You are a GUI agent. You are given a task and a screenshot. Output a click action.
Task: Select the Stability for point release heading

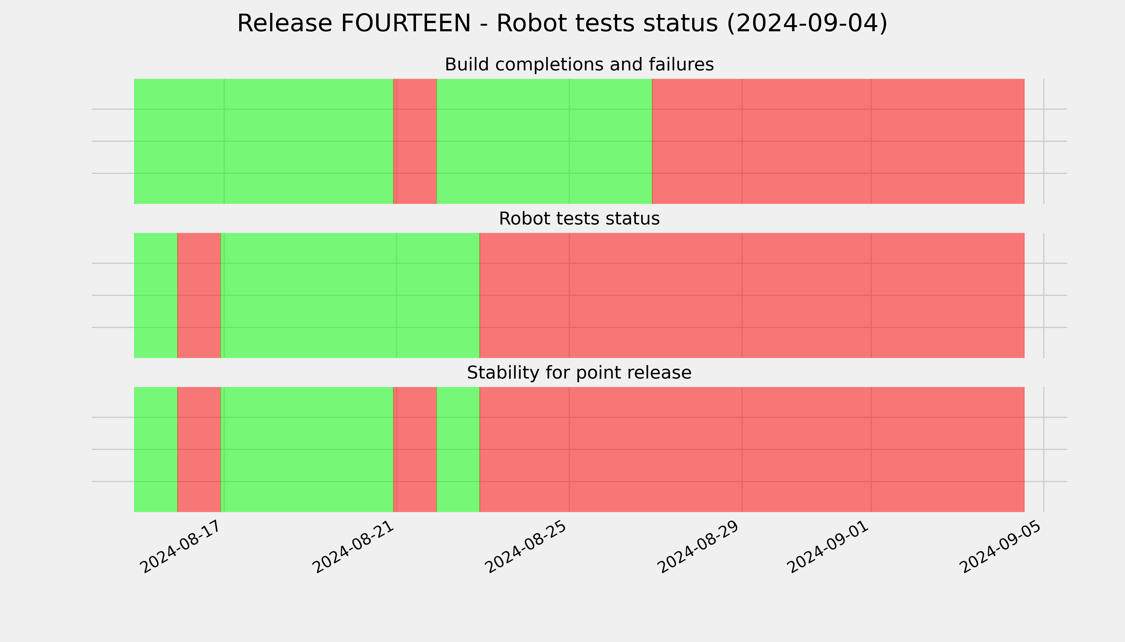coord(579,373)
